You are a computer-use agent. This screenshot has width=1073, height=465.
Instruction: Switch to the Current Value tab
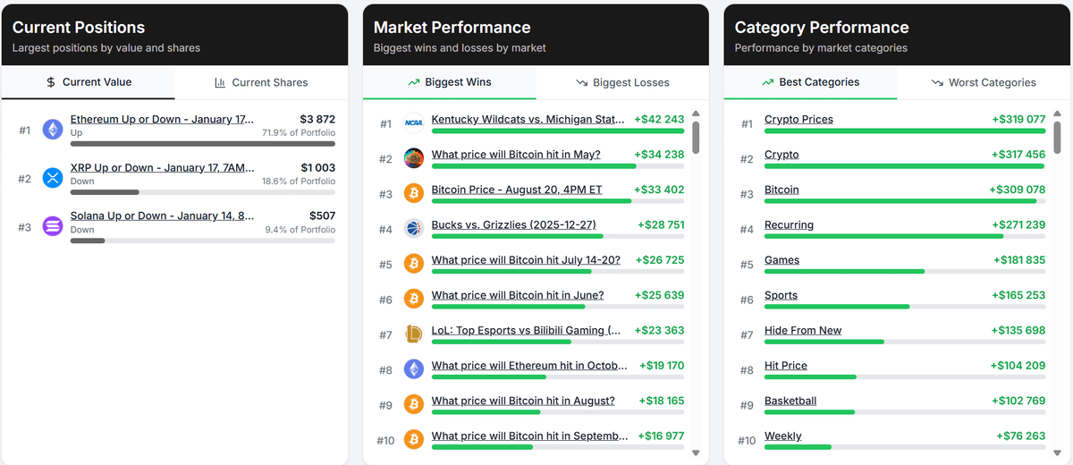click(89, 82)
